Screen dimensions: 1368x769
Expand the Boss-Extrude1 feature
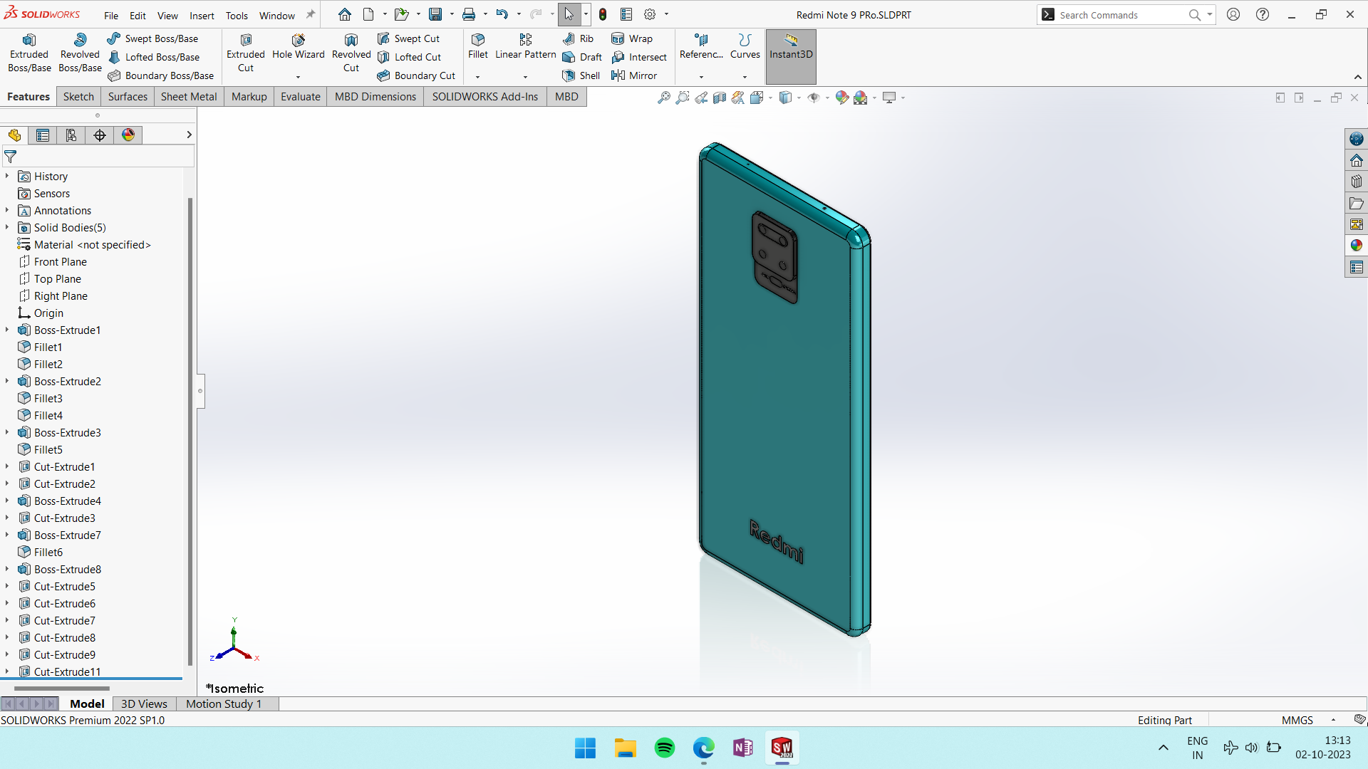[x=7, y=330]
